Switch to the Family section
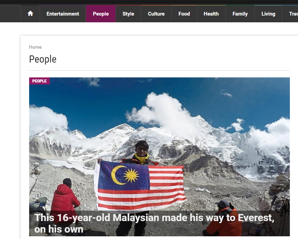Viewport: 298px width, 239px height. pos(240,14)
